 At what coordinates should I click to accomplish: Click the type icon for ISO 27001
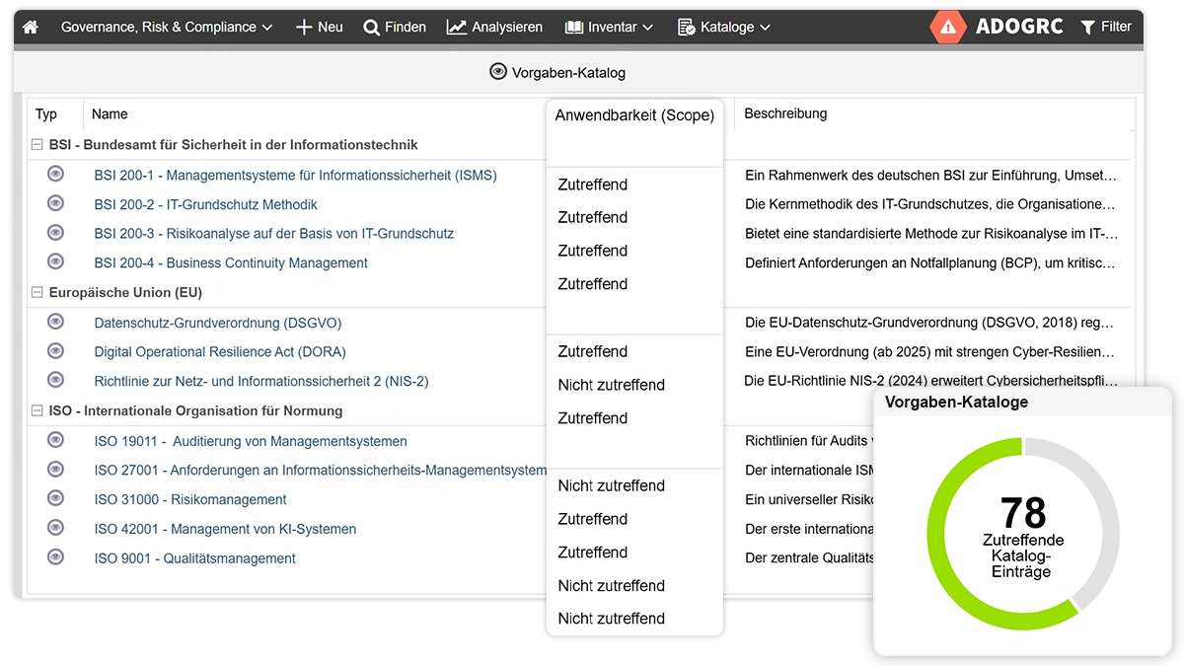(x=55, y=470)
